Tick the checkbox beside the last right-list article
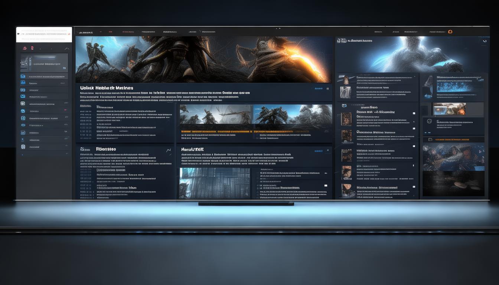499x285 pixels. (x=414, y=187)
